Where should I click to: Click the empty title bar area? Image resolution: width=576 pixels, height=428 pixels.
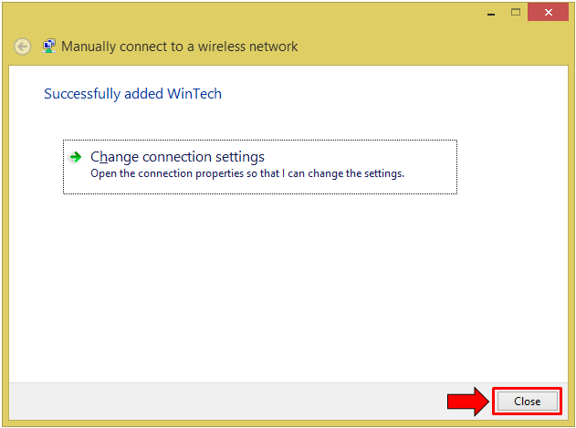pos(274,13)
